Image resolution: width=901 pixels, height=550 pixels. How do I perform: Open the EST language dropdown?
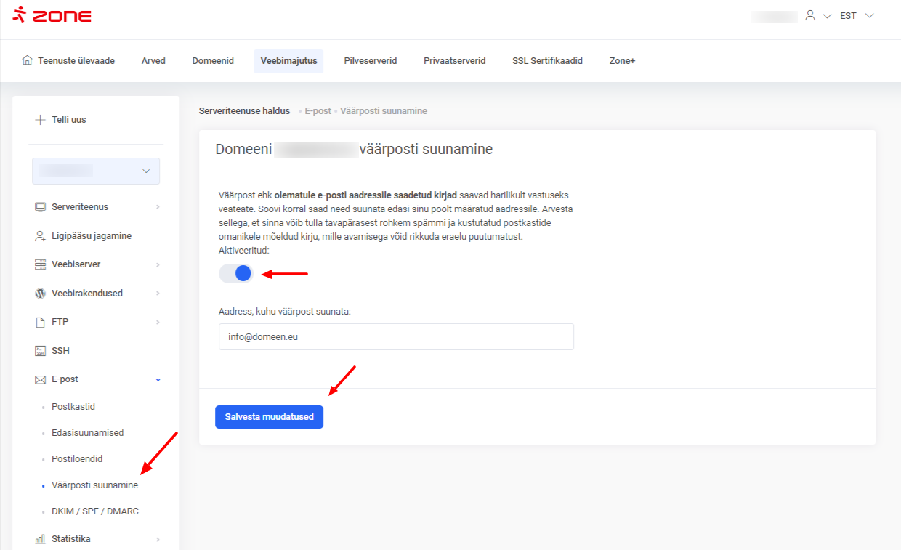856,15
